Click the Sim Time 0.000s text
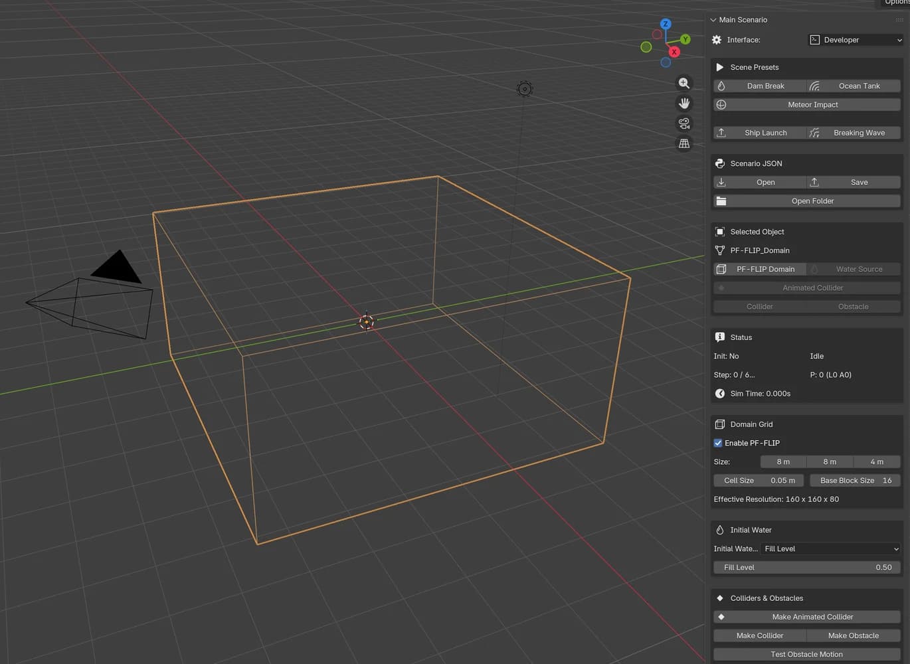The width and height of the screenshot is (910, 664). (x=761, y=394)
